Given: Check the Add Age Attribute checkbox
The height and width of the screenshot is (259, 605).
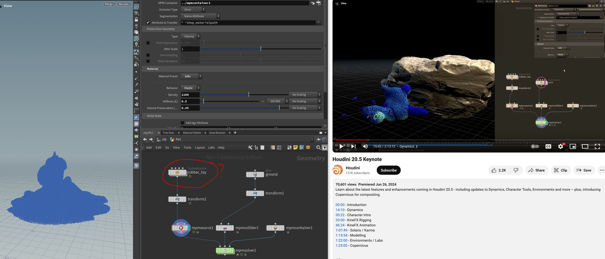Looking at the screenshot, I should click(182, 123).
